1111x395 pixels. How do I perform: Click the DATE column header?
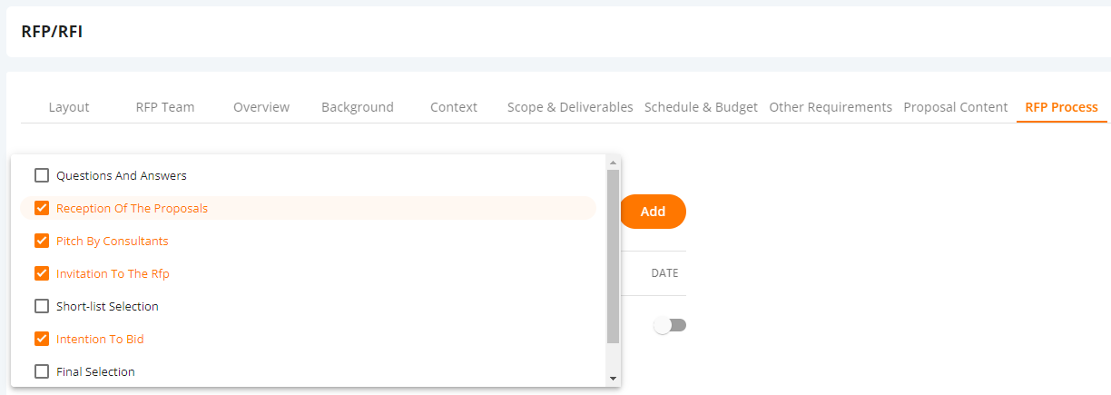click(664, 273)
